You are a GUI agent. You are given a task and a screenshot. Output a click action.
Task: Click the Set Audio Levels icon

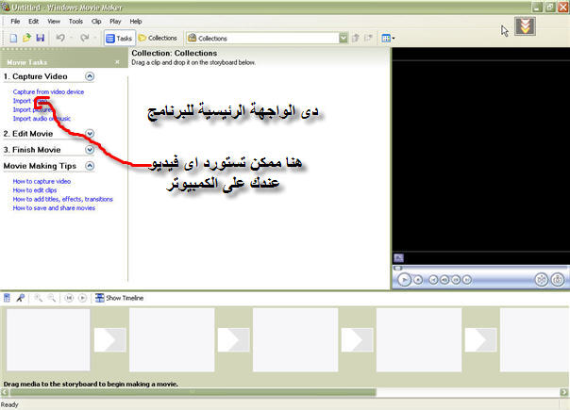(8, 297)
